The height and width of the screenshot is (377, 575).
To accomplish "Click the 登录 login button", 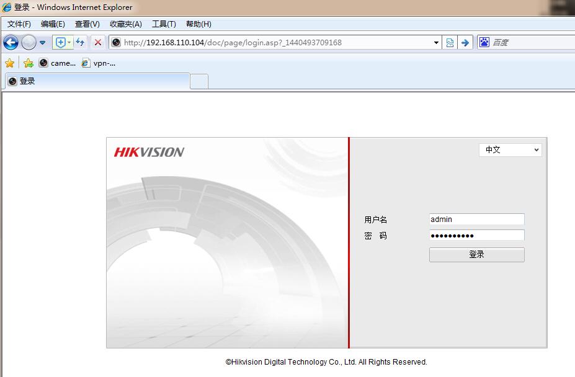I will tap(477, 254).
